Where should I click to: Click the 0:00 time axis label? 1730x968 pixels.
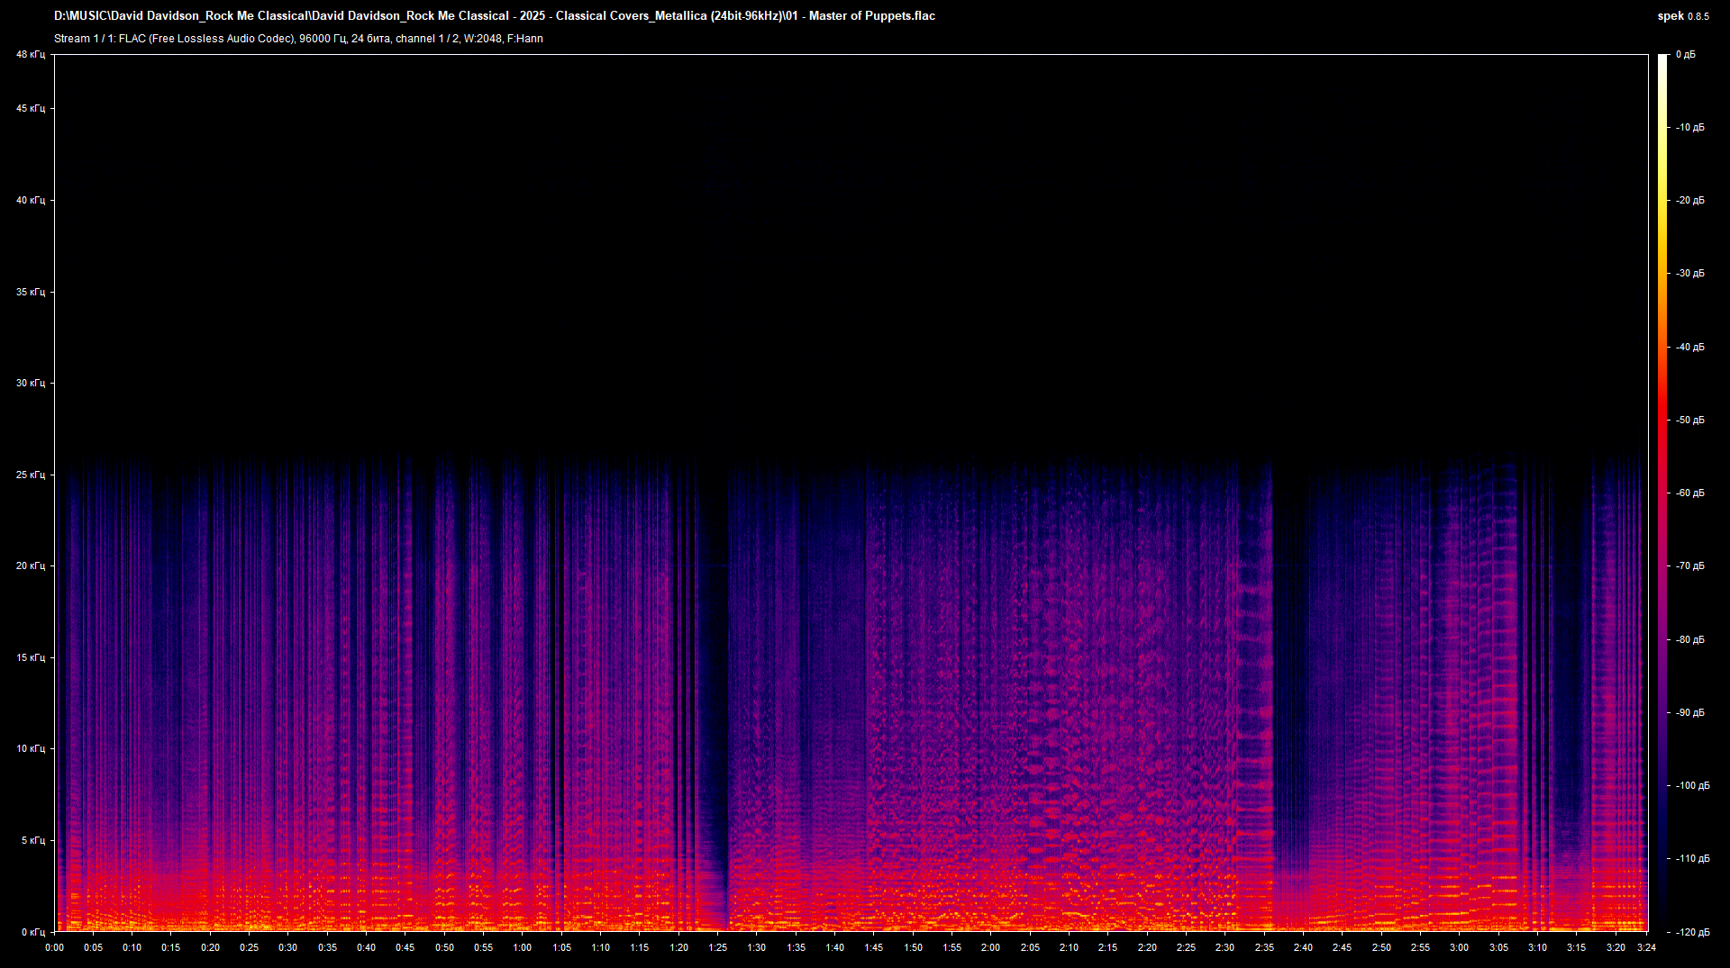pyautogui.click(x=55, y=947)
